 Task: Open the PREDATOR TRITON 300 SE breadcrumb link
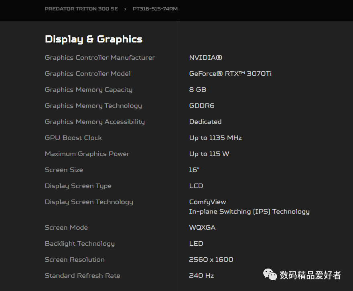tap(81, 9)
